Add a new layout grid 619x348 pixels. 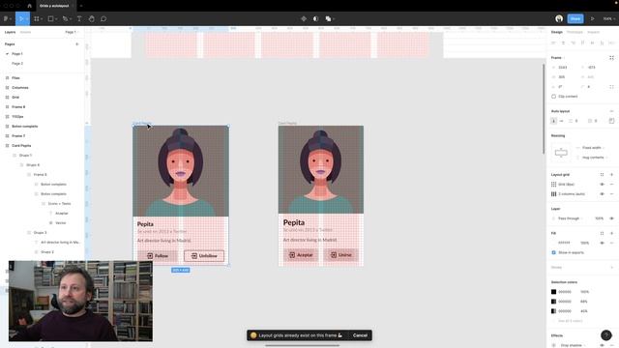point(611,174)
